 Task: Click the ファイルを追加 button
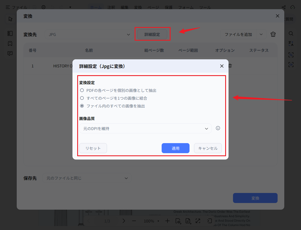pos(238,34)
